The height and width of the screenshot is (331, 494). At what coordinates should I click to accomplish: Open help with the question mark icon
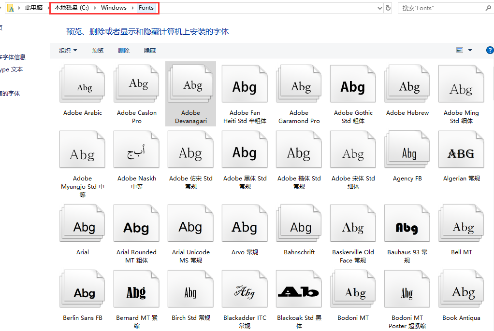[x=490, y=50]
